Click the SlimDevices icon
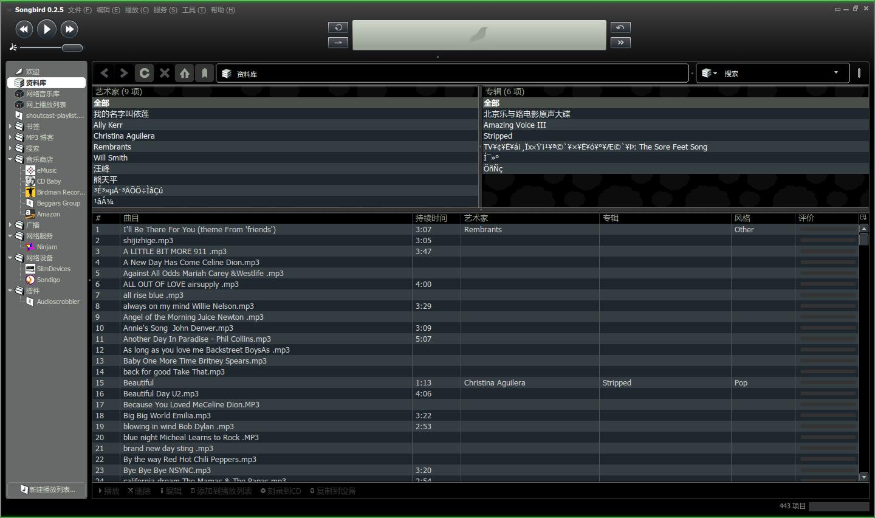875x518 pixels. 30,269
